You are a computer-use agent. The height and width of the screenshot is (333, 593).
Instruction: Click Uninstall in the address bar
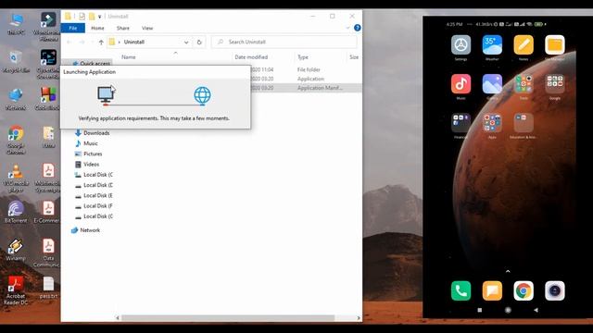point(134,42)
